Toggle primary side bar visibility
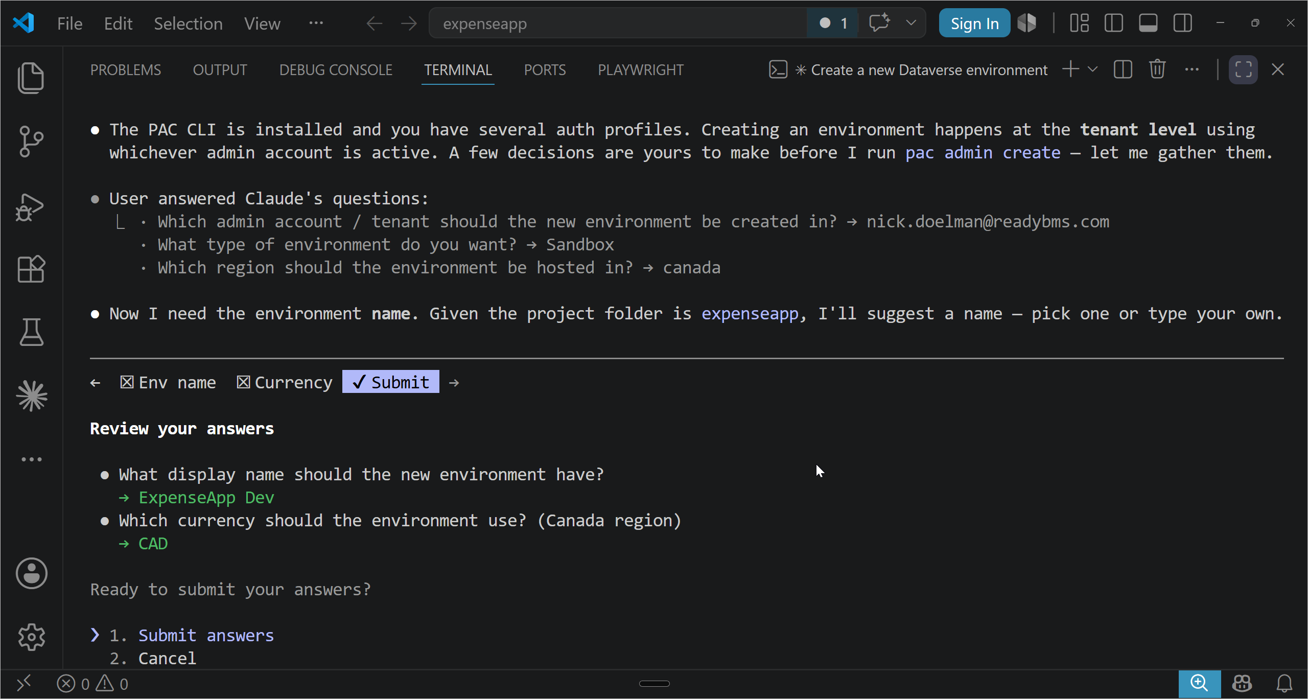Screen dimensions: 1308x699 click(1113, 23)
